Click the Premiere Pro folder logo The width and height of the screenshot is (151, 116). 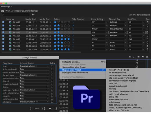click(x=87, y=97)
